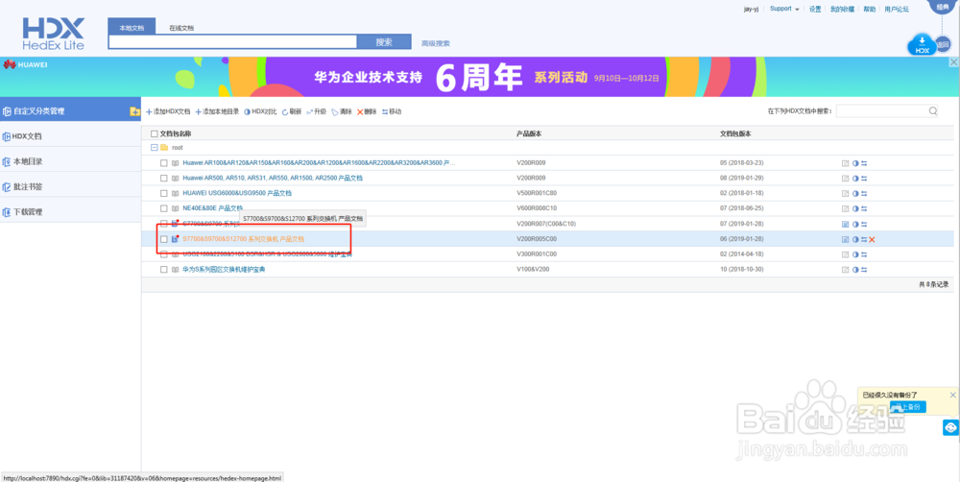The height and width of the screenshot is (482, 960).
Task: Click HDX对比 in the toolbar
Action: pos(260,112)
